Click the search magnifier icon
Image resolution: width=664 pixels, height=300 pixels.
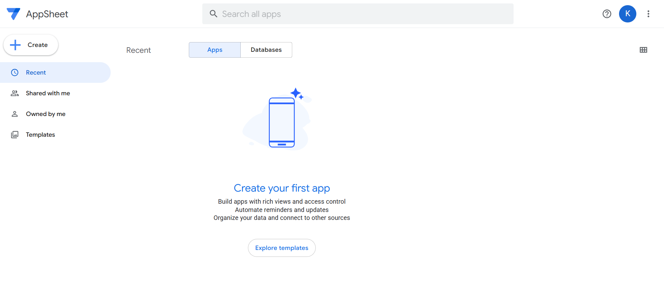click(213, 14)
